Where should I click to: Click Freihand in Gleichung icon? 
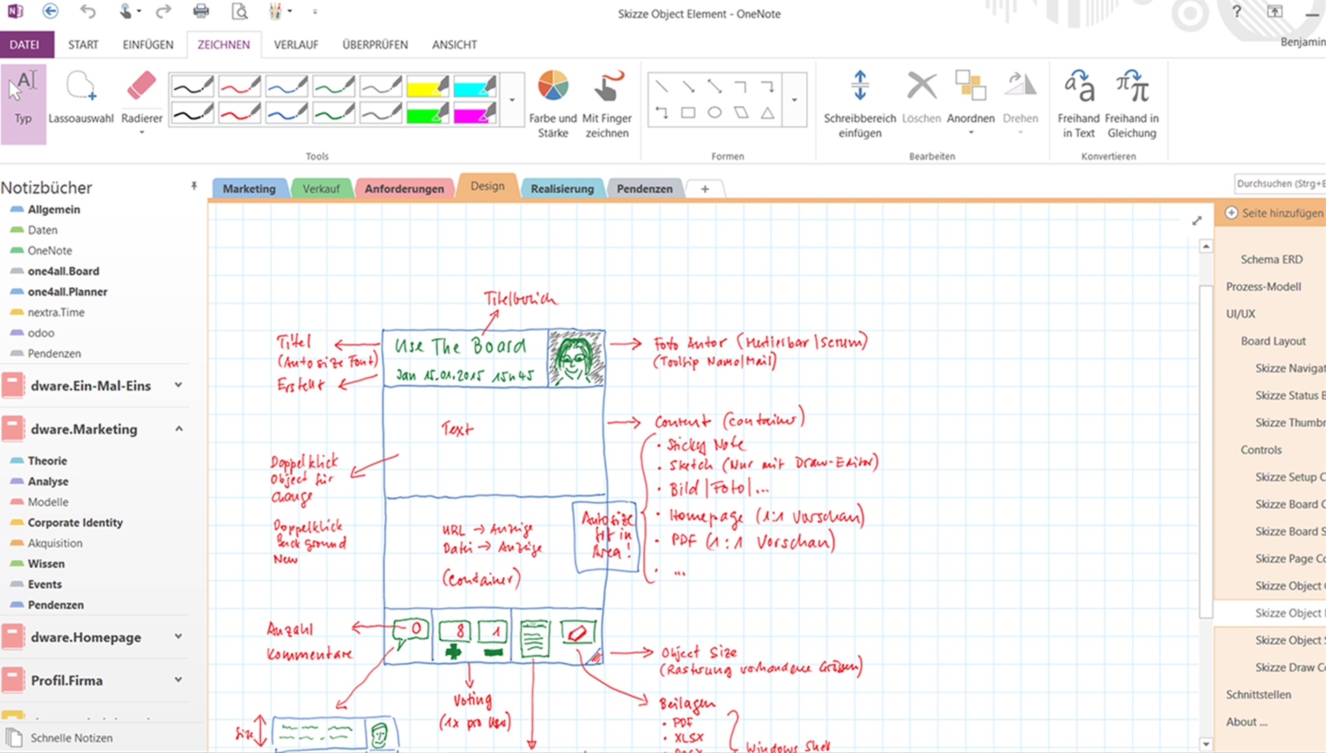tap(1132, 86)
